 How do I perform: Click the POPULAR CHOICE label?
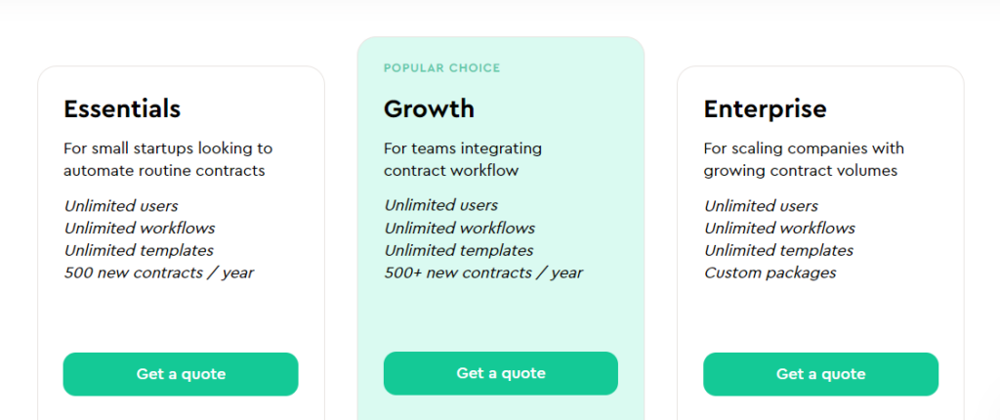tap(441, 68)
